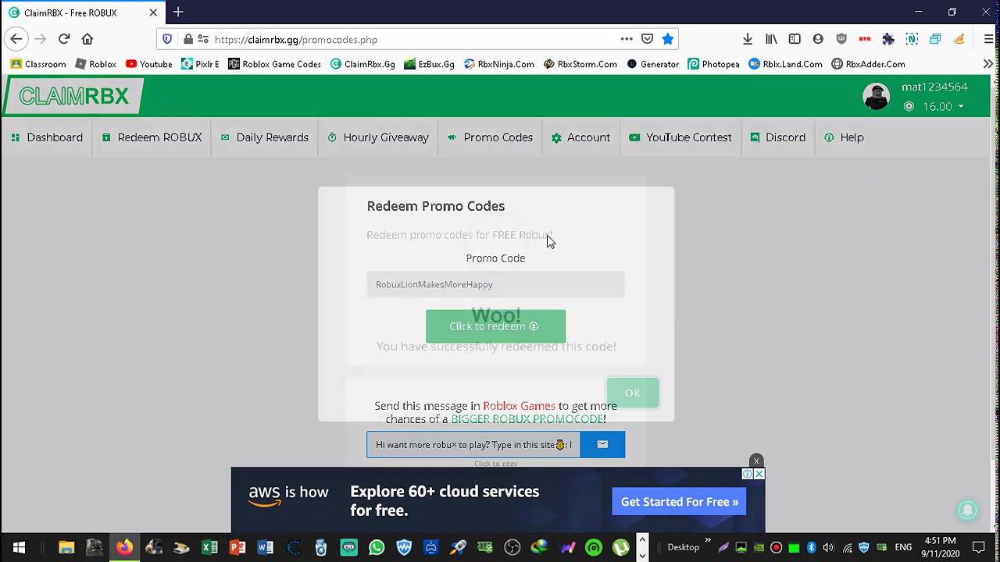Image resolution: width=1000 pixels, height=562 pixels.
Task: Toggle the bookmark star for this page
Action: [x=668, y=39]
